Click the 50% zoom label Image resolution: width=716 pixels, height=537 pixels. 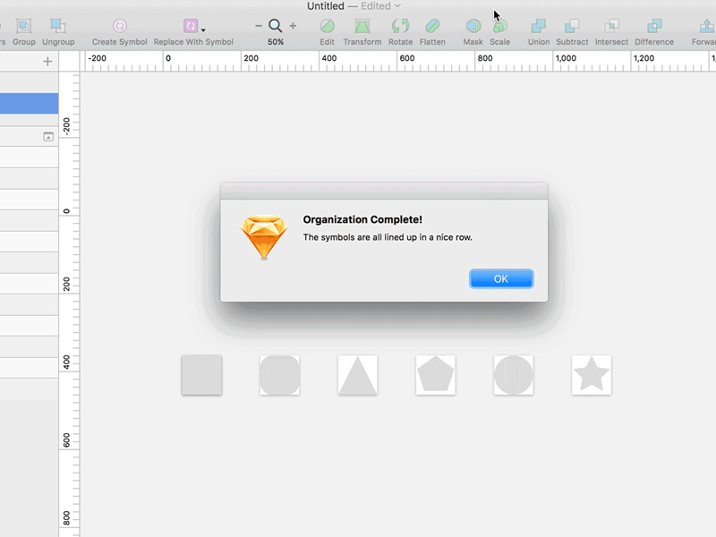pyautogui.click(x=276, y=42)
